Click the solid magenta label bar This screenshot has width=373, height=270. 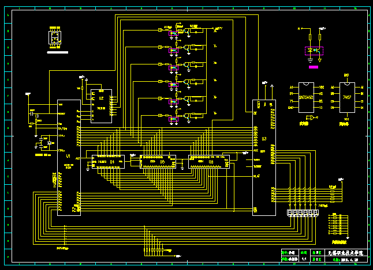[x=314, y=67]
